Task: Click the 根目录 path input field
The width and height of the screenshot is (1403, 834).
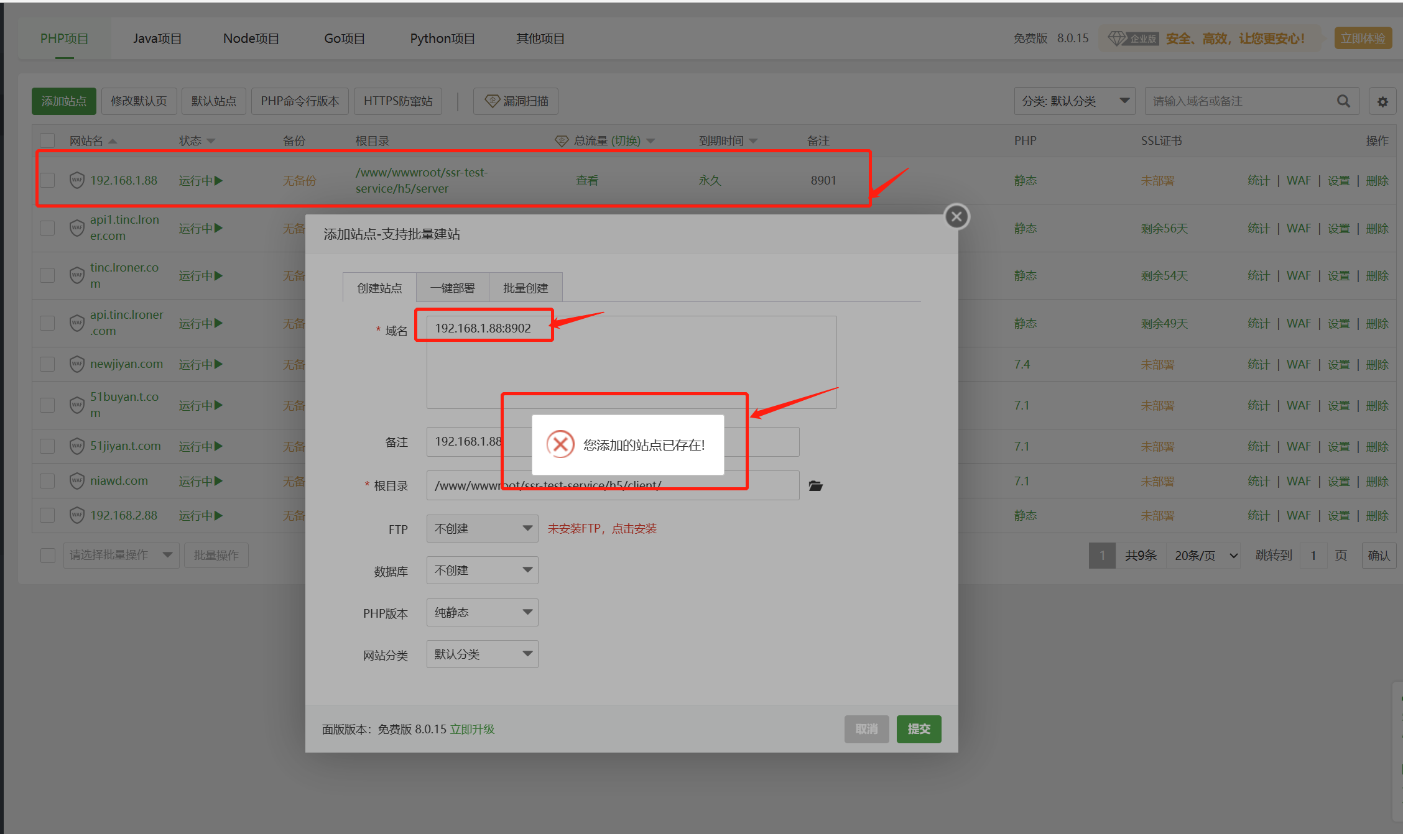Action: pyautogui.click(x=613, y=485)
